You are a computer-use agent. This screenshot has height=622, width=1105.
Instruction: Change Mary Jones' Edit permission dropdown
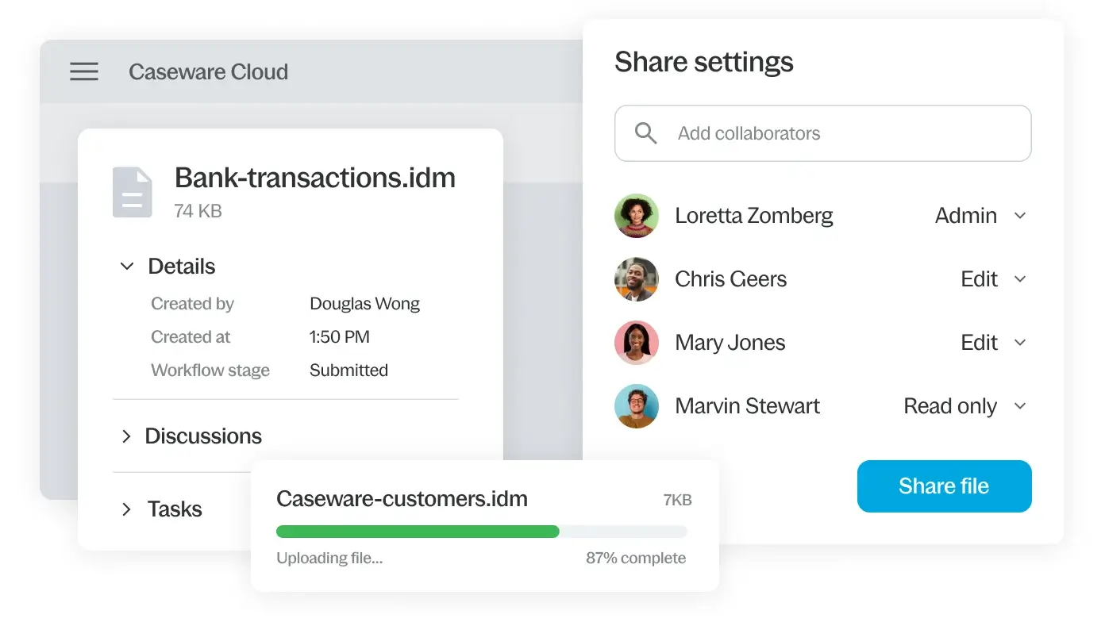(1021, 343)
